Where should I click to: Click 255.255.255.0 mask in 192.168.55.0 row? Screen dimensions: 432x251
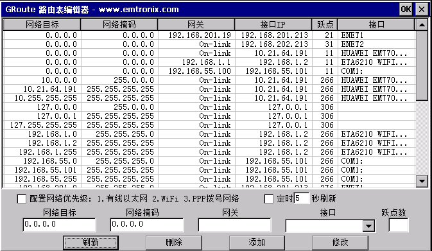pos(119,161)
